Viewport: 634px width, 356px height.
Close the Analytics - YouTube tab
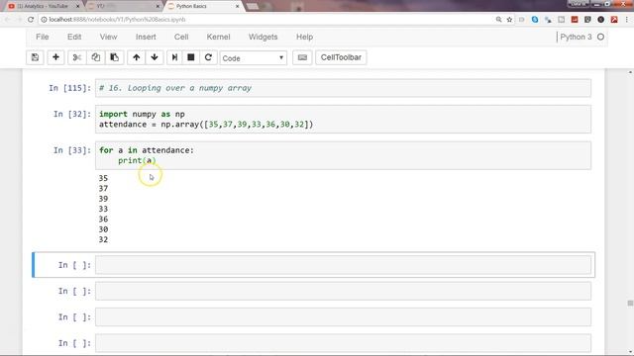click(77, 6)
